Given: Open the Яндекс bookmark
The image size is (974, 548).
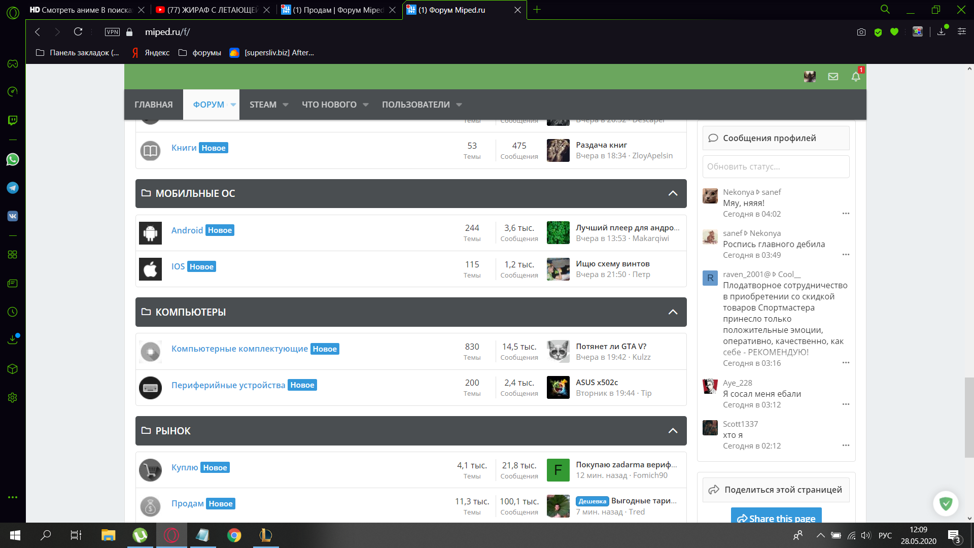Looking at the screenshot, I should (151, 53).
